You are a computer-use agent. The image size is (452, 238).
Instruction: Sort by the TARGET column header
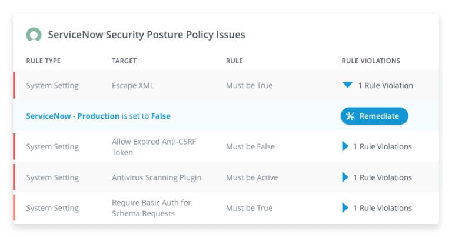(124, 61)
